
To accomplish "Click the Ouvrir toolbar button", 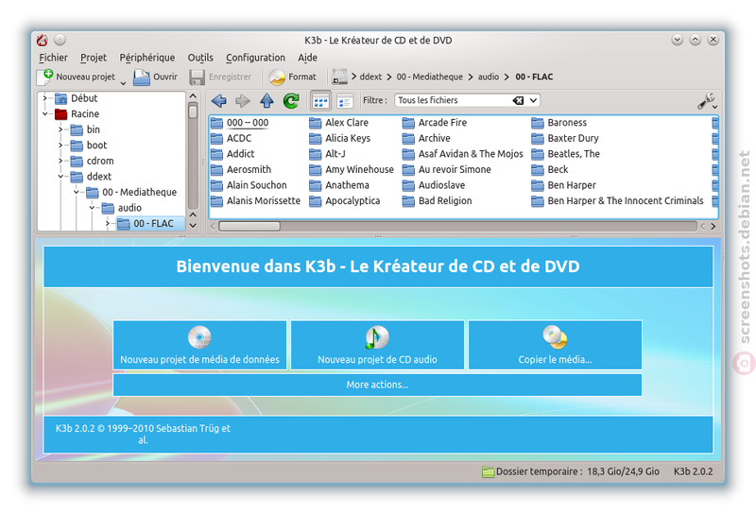I will [x=155, y=77].
